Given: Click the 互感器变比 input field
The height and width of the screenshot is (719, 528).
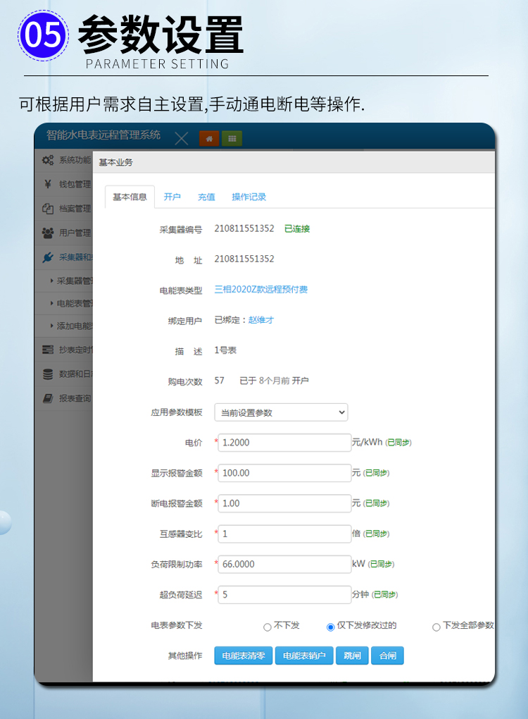Looking at the screenshot, I should pos(284,534).
